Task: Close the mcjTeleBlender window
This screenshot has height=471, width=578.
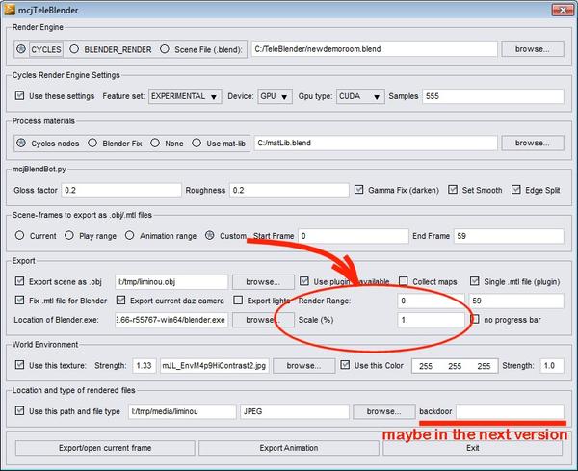Action: (x=563, y=10)
